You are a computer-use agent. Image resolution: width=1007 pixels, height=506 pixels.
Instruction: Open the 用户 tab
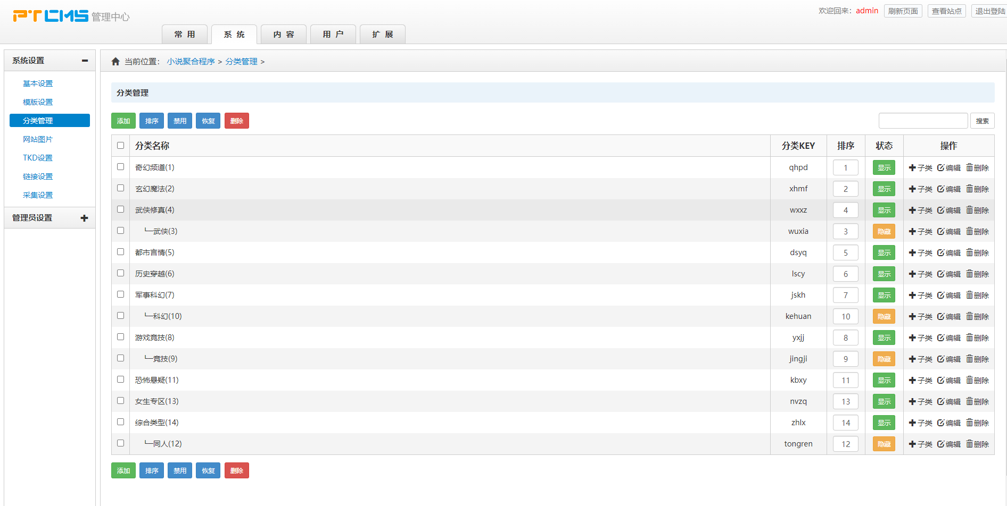(333, 35)
